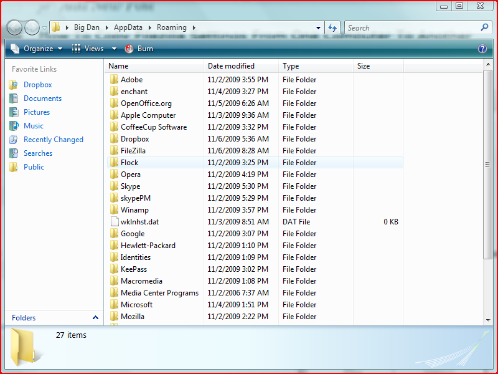Click the Back navigation arrow button
This screenshot has height=374, width=498.
(14, 27)
